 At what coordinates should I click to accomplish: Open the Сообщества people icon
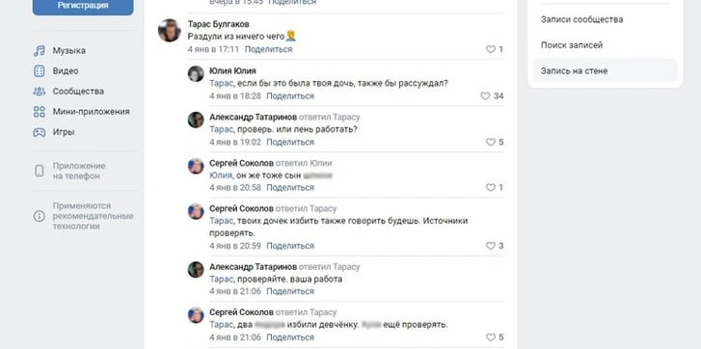[40, 92]
